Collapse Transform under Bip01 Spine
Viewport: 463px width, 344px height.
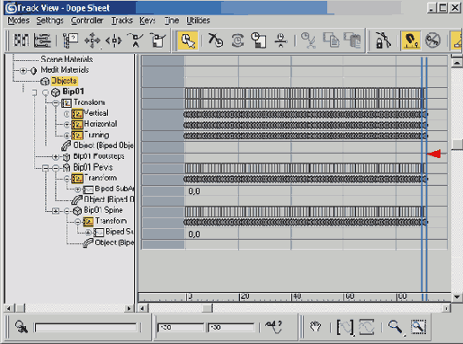(x=77, y=222)
